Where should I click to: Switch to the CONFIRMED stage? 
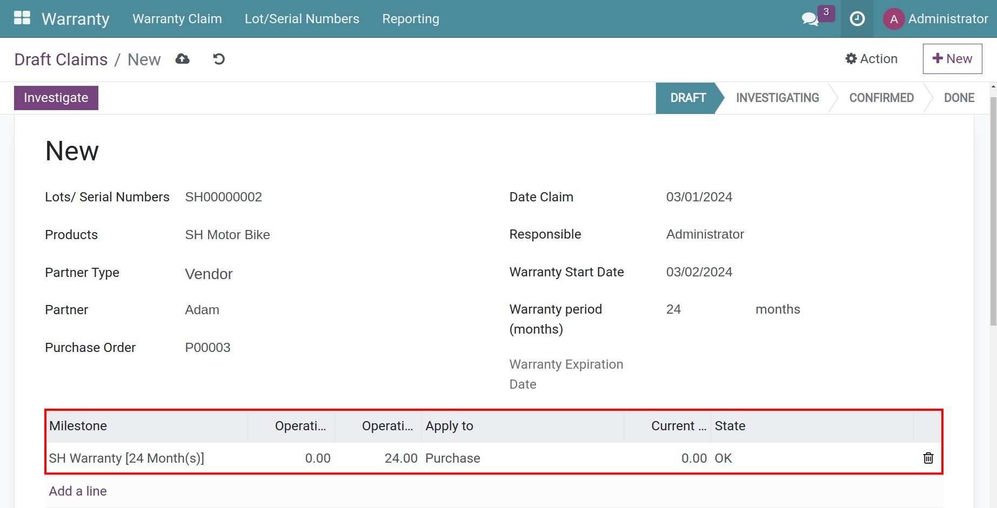pyautogui.click(x=881, y=98)
